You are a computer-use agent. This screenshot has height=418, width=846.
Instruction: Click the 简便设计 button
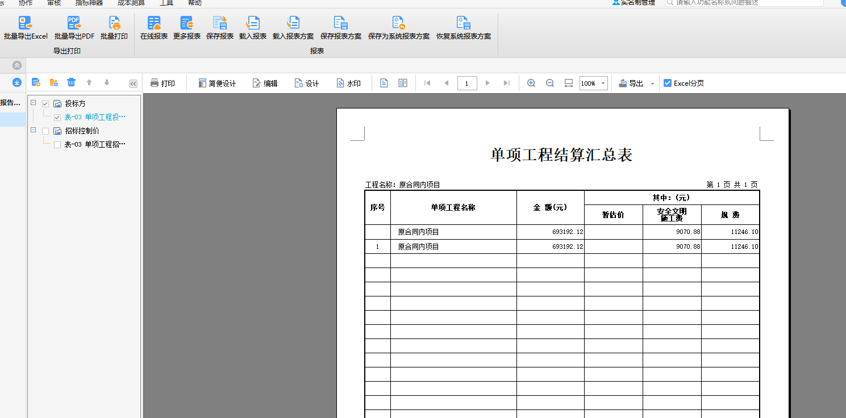tap(217, 83)
